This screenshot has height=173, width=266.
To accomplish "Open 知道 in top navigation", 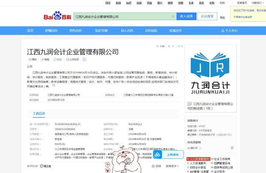I will coord(139,3).
